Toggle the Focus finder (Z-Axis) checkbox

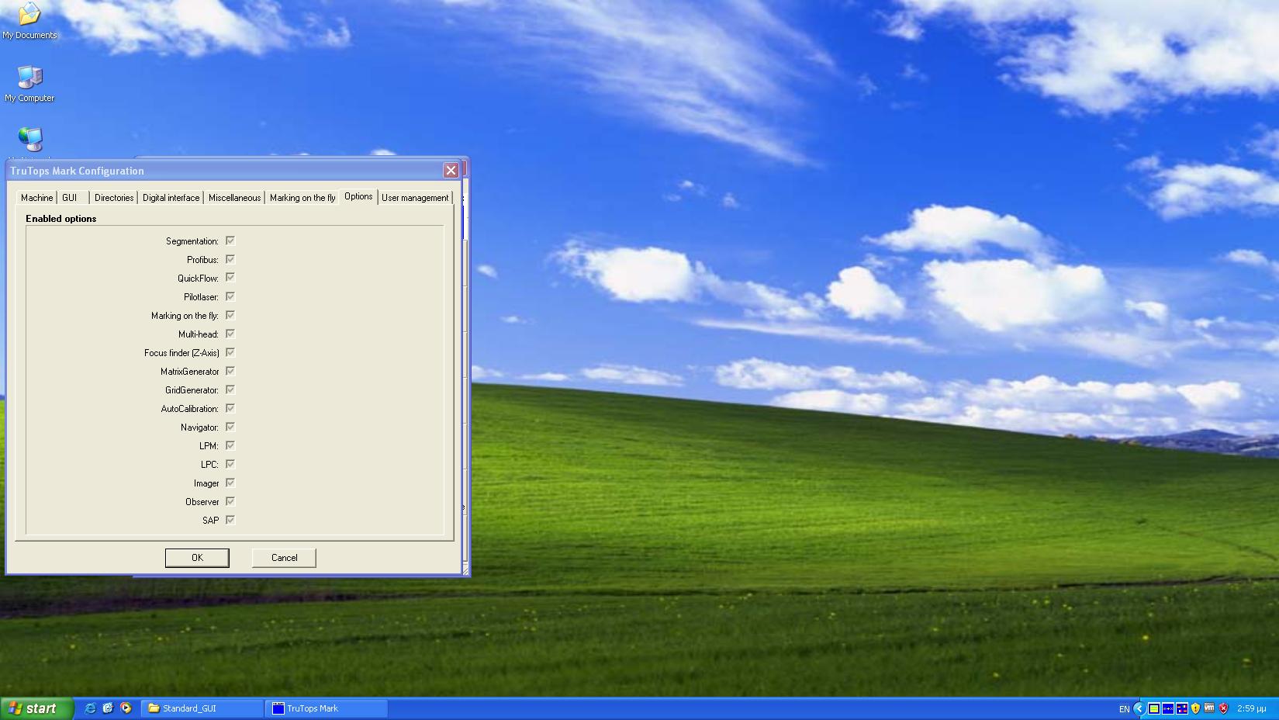[230, 352]
